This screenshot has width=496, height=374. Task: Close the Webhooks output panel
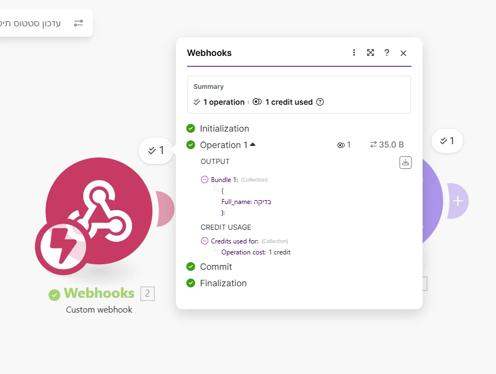tap(403, 53)
